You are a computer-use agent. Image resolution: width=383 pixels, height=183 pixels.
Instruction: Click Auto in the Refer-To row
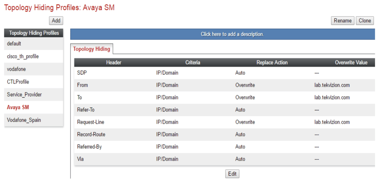click(240, 110)
